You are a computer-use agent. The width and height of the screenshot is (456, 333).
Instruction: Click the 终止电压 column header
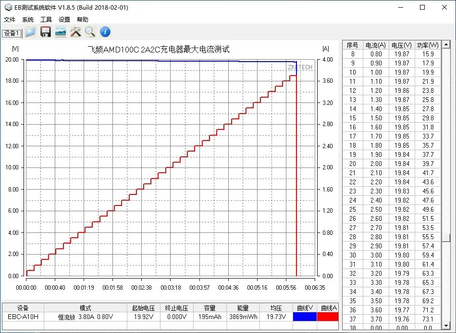[177, 308]
